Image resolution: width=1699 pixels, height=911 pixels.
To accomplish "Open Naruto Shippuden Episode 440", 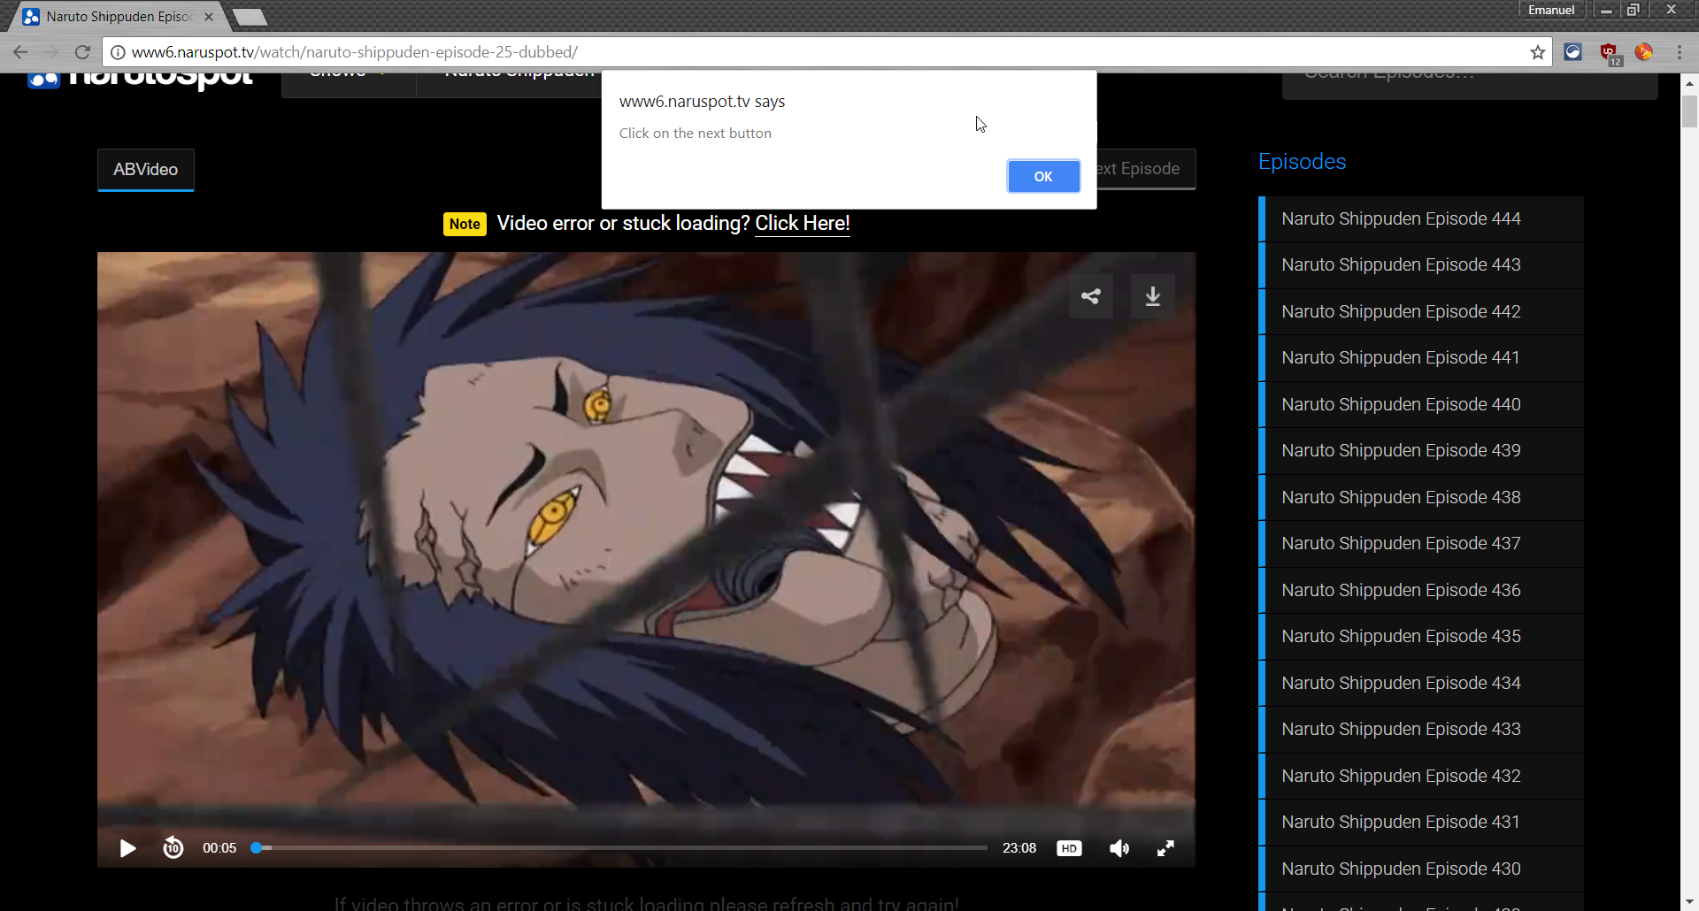I will (x=1421, y=404).
